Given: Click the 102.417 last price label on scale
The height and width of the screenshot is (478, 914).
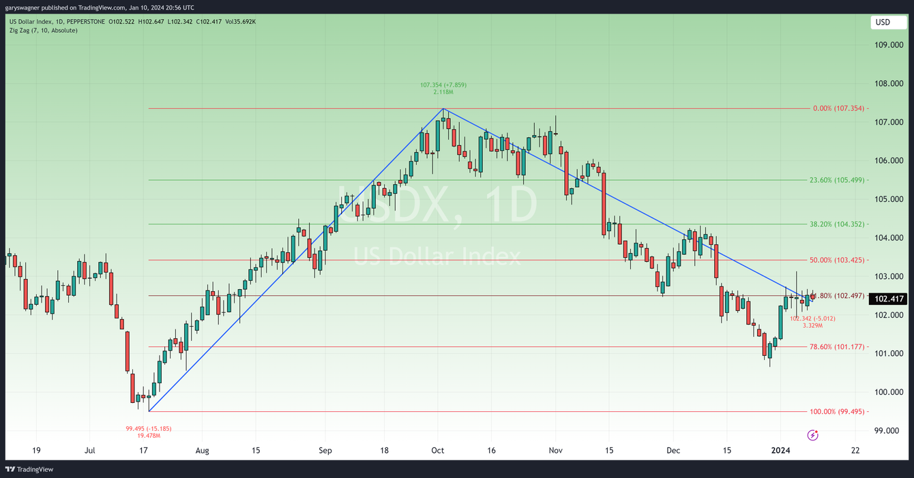Looking at the screenshot, I should click(888, 299).
